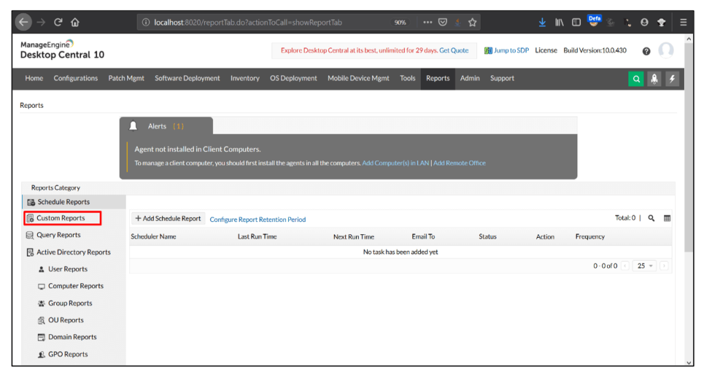Screen dimensions: 704x378
Task: Click the Next Run Time column header
Action: [x=353, y=236]
